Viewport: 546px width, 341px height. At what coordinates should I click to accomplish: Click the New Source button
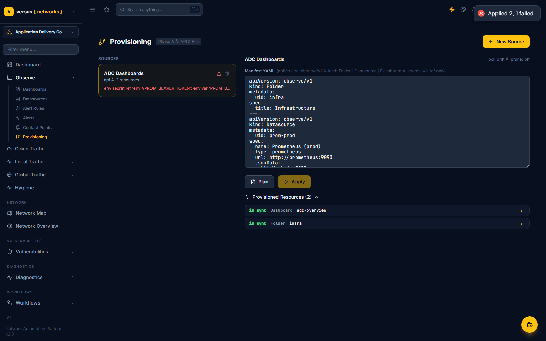pos(506,42)
